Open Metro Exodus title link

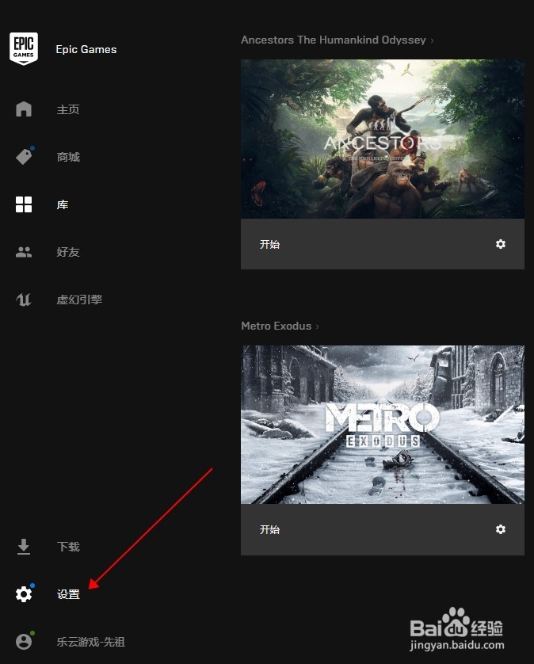tap(276, 326)
